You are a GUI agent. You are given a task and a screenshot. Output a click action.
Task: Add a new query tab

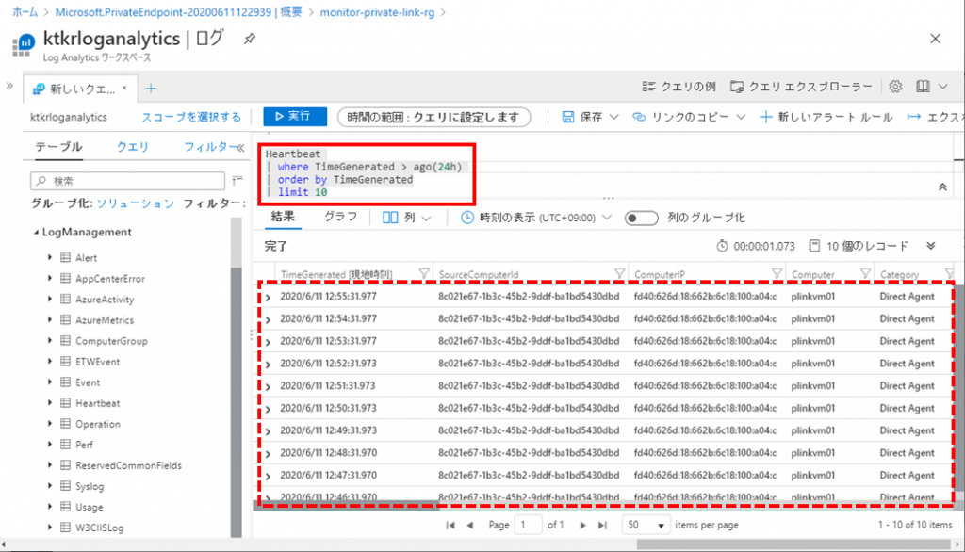tap(151, 89)
